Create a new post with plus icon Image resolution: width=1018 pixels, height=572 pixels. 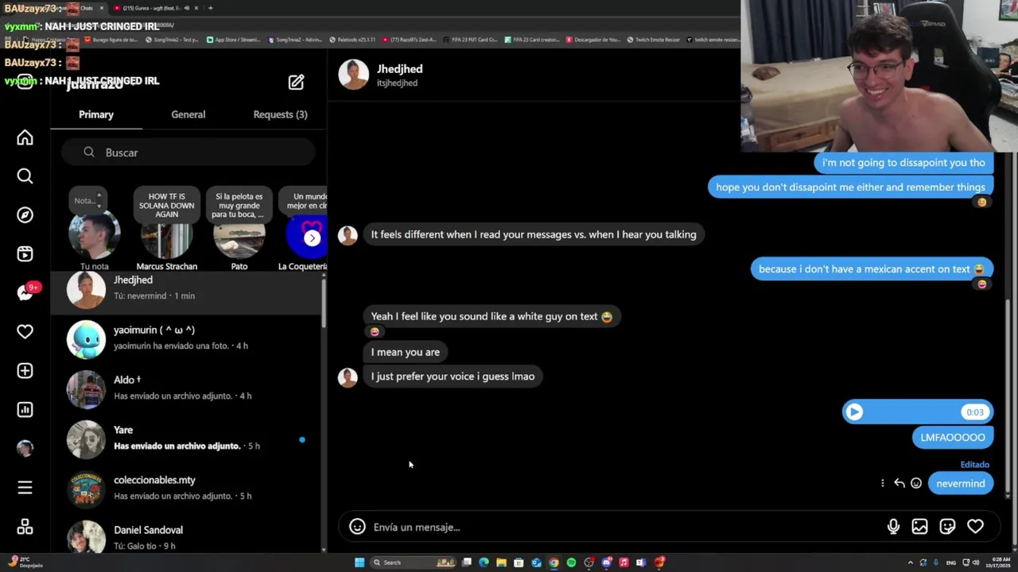25,371
